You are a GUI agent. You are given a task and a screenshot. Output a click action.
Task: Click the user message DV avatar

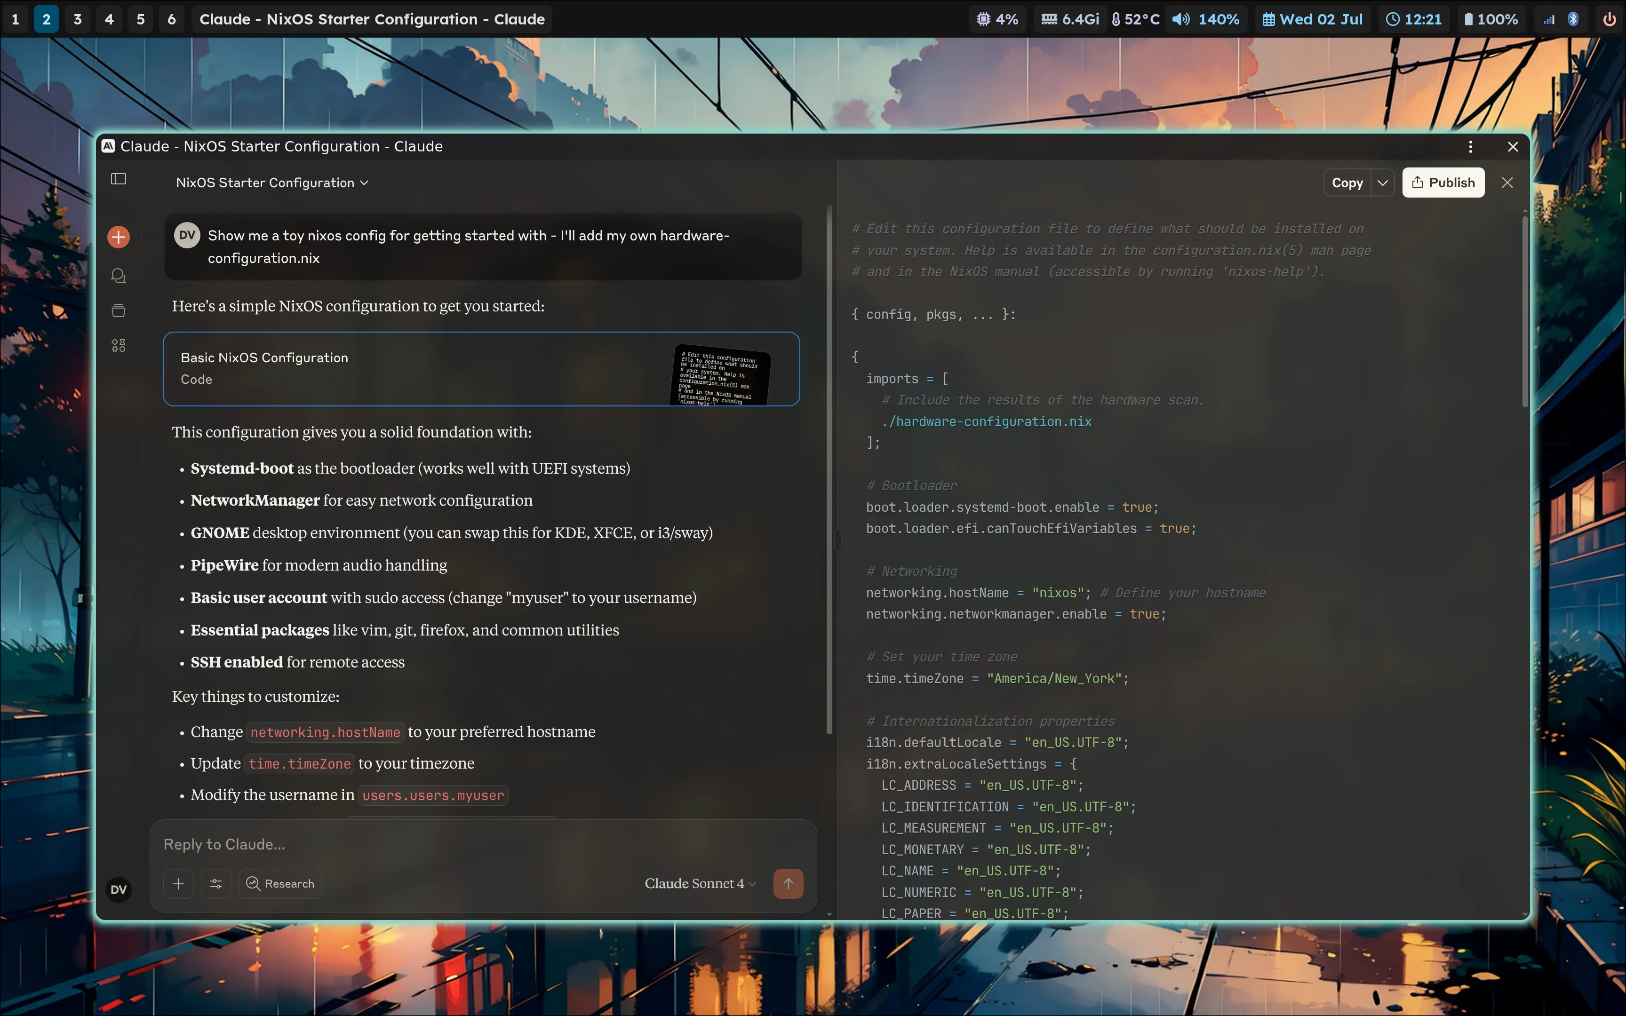tap(187, 235)
